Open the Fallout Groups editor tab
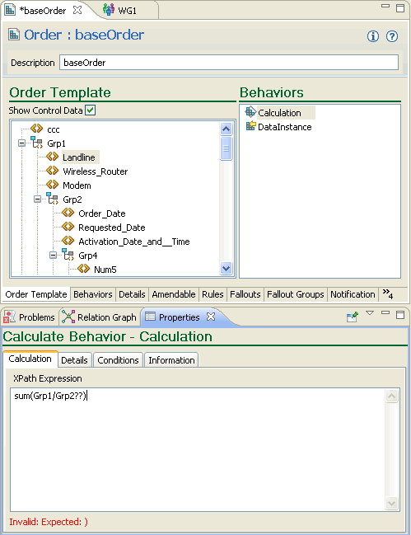 295,294
